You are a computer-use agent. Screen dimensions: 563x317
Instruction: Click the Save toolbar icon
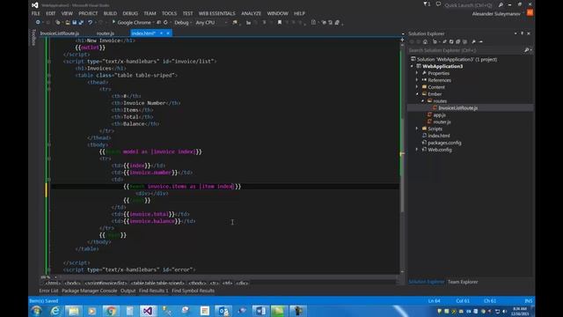[x=74, y=22]
